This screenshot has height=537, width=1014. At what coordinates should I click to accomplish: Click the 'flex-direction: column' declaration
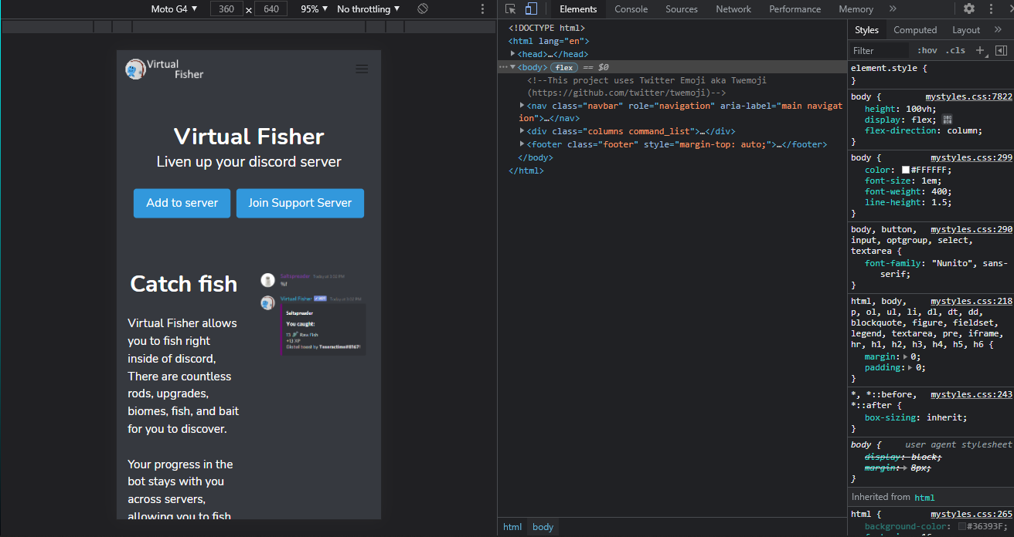(x=924, y=130)
